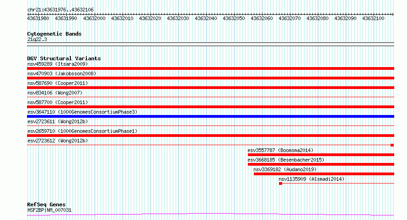Click ruler position 43632010
Screen dimensions: 407x220
coord(122,18)
